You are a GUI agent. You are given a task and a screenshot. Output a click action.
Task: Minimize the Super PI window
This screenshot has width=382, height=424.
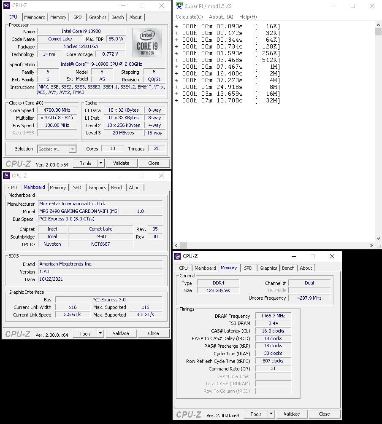pos(334,6)
